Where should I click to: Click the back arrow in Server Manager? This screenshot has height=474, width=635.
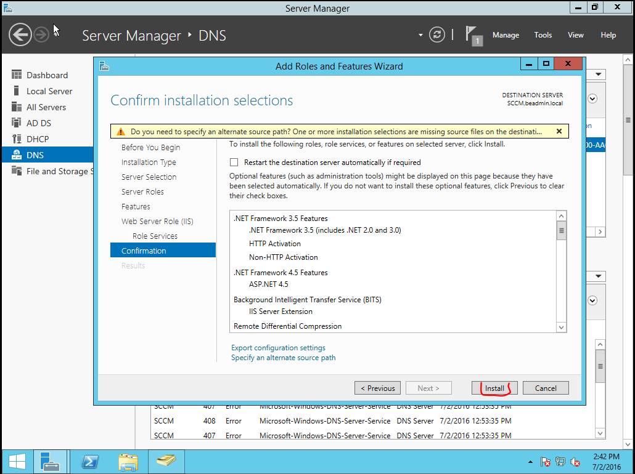[x=20, y=35]
